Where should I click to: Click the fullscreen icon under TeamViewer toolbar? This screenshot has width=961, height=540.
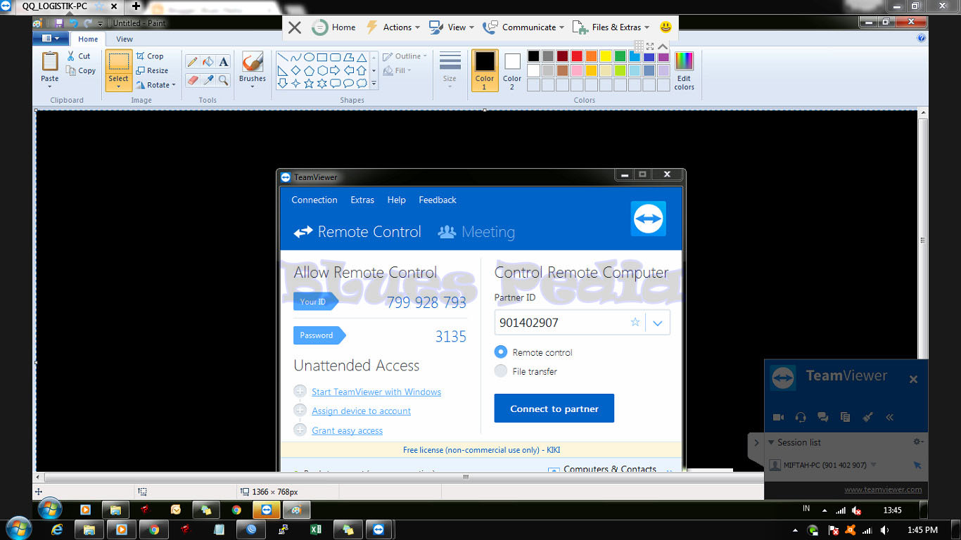(x=650, y=46)
